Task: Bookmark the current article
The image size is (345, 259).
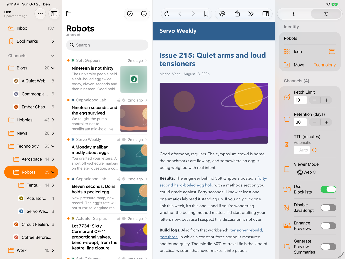Action: click(206, 14)
